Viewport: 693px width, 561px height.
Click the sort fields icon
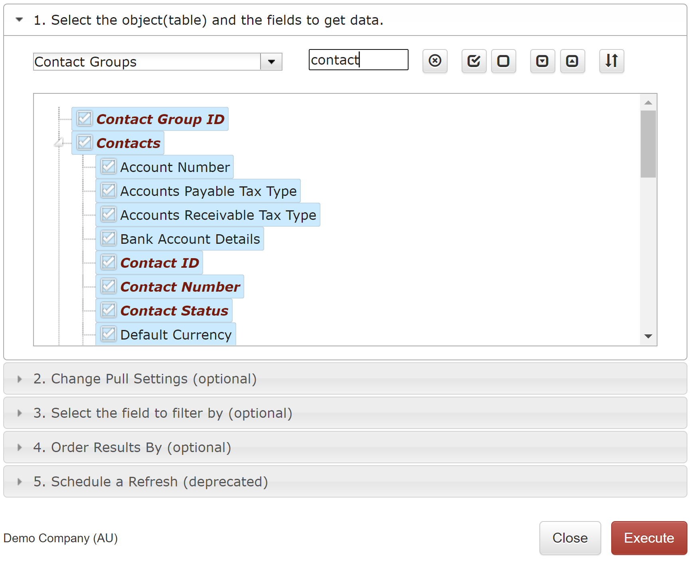(x=612, y=61)
